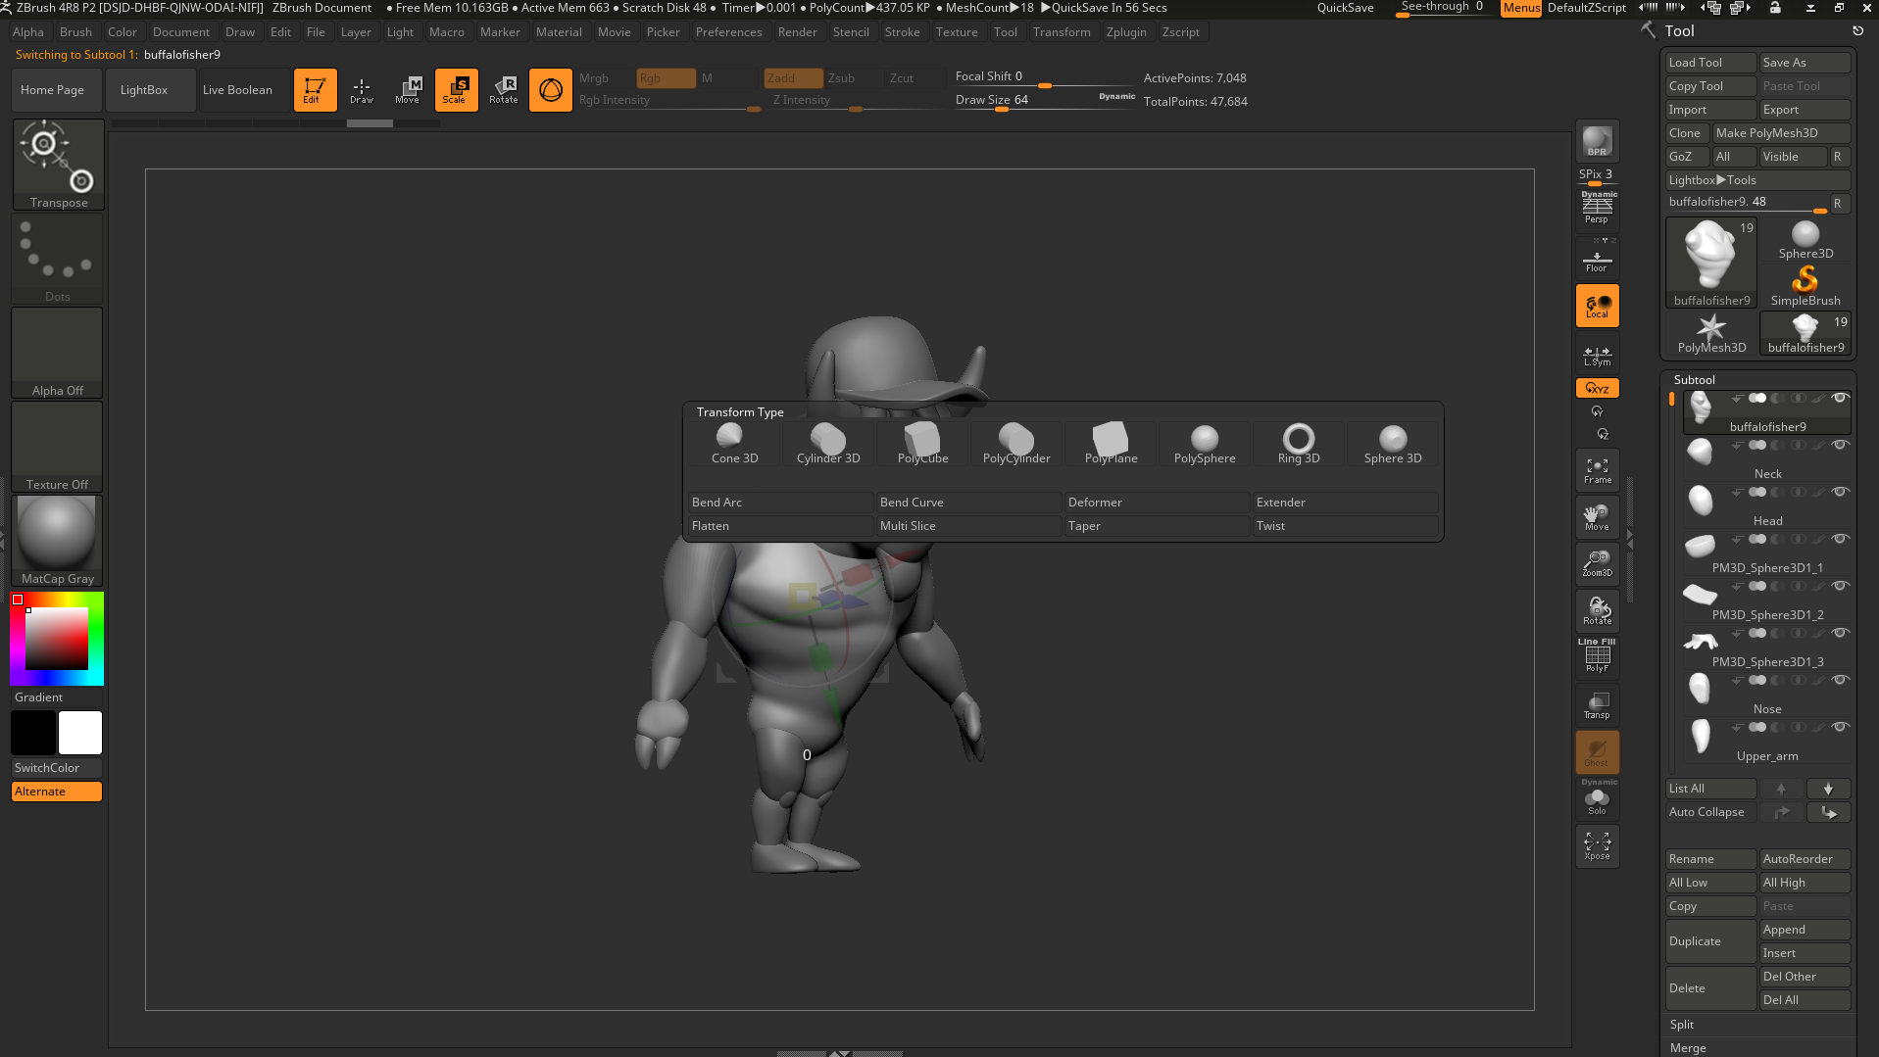Click the Move canvas navigation icon
Image resolution: width=1879 pixels, height=1057 pixels.
coord(1597,517)
